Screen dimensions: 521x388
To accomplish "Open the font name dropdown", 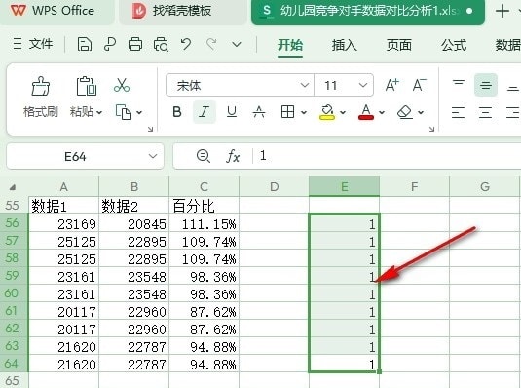I will pos(305,85).
